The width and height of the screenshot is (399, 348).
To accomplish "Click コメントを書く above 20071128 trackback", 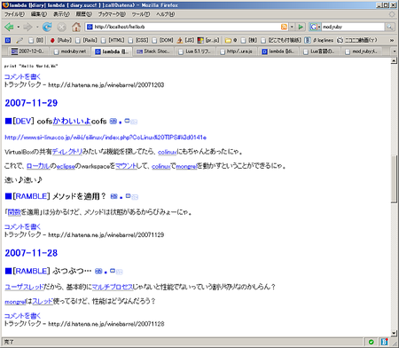I will click(22, 316).
